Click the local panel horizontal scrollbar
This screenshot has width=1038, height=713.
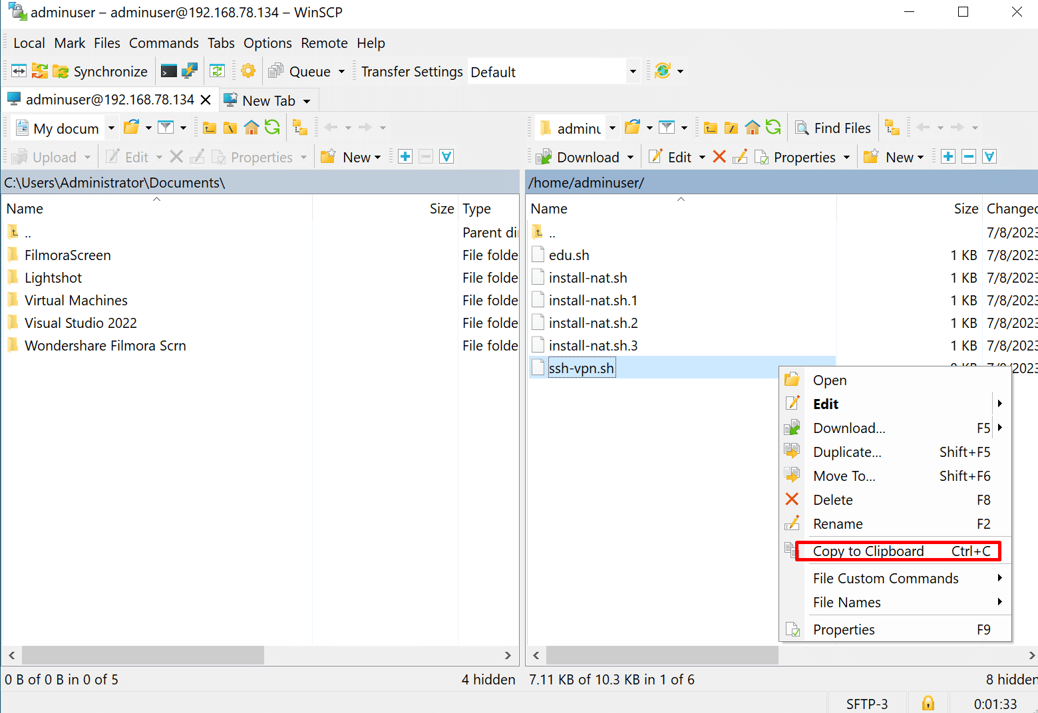(x=143, y=656)
